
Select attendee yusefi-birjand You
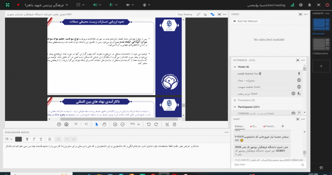(x=267, y=74)
